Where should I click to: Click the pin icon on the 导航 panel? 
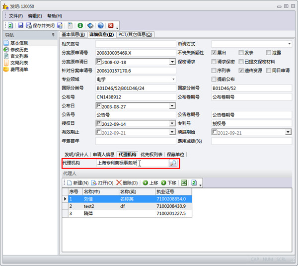coord(53,35)
